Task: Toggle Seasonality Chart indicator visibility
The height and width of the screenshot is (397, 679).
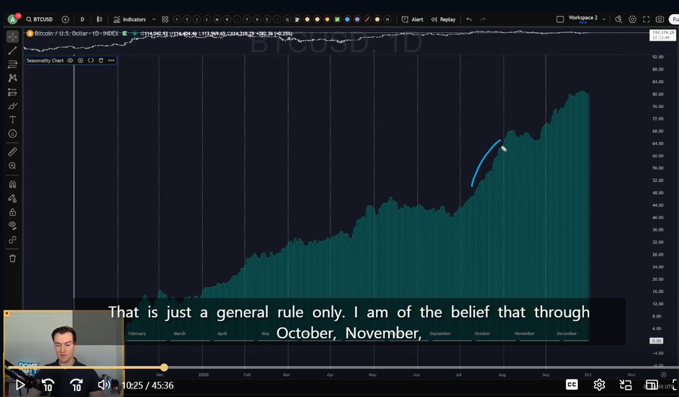Action: click(x=70, y=60)
